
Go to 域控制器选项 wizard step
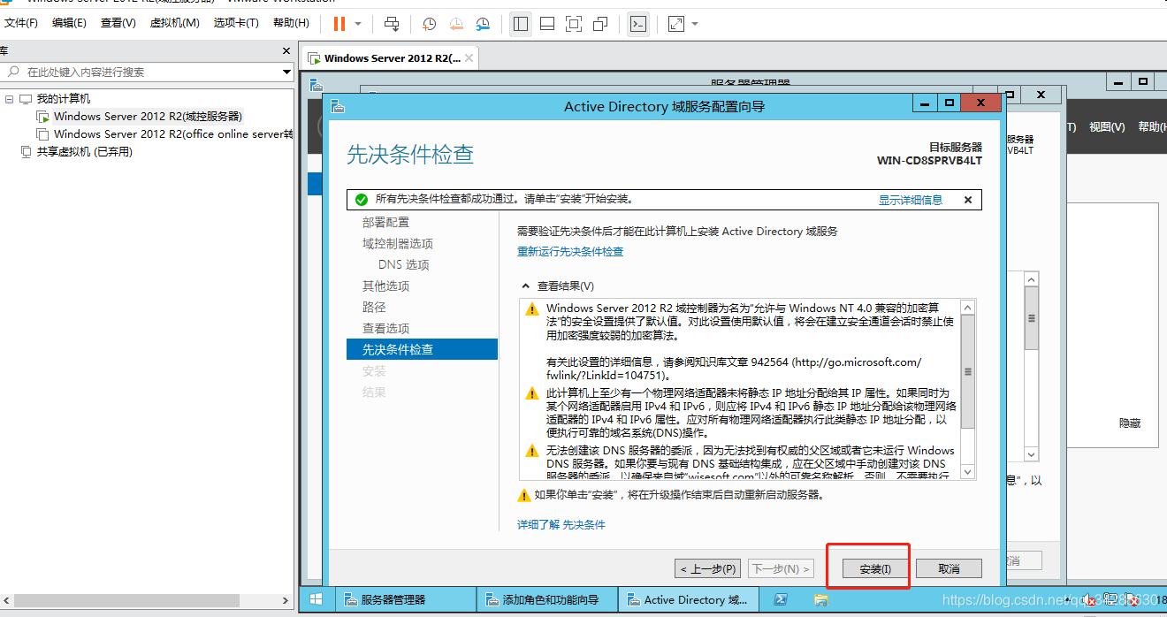tap(398, 244)
